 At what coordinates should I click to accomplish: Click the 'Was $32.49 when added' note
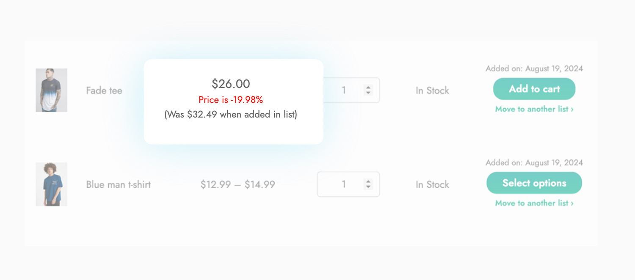click(x=231, y=115)
